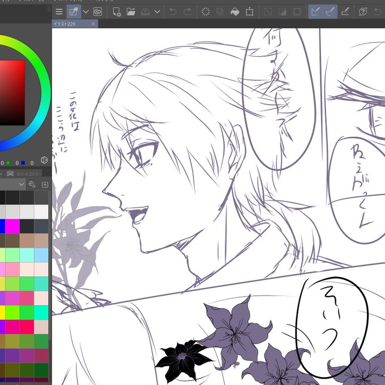Click the Fill bucket icon

pos(235,11)
